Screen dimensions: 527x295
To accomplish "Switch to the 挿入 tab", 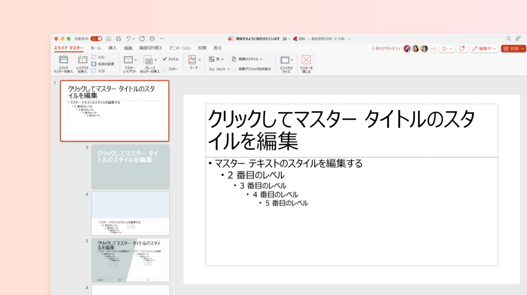I will pos(112,48).
